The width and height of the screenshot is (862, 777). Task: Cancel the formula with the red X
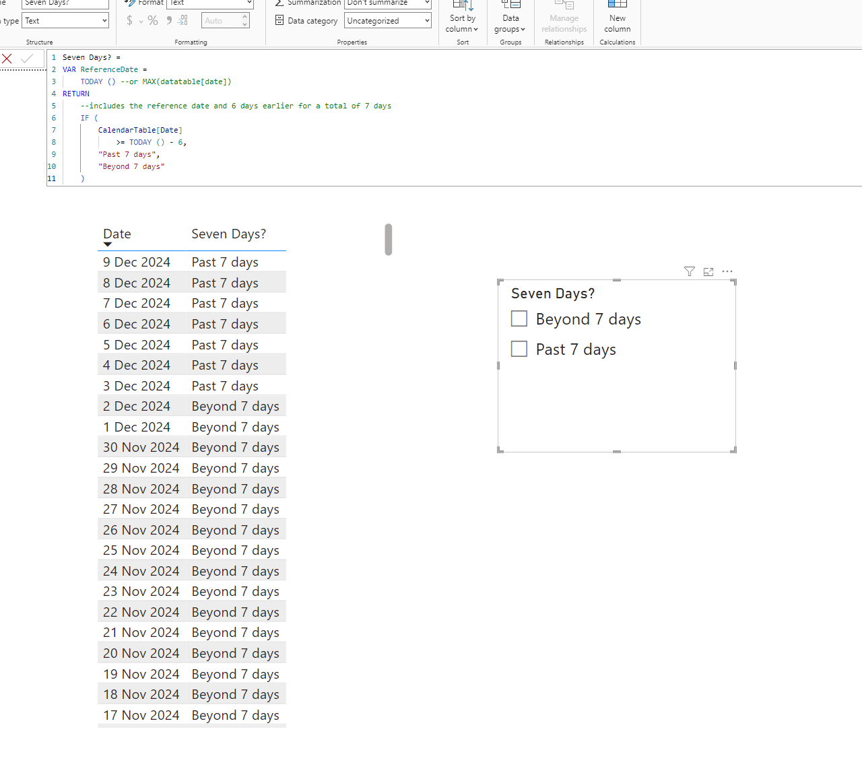click(7, 59)
